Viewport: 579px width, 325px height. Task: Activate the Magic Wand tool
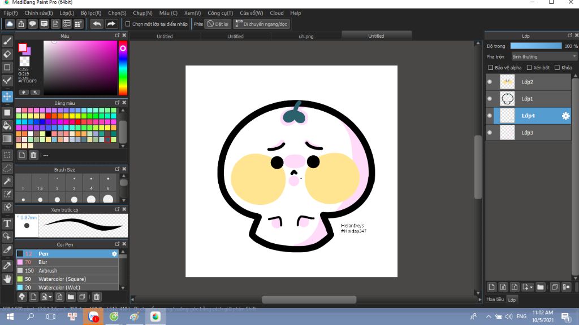[7, 181]
